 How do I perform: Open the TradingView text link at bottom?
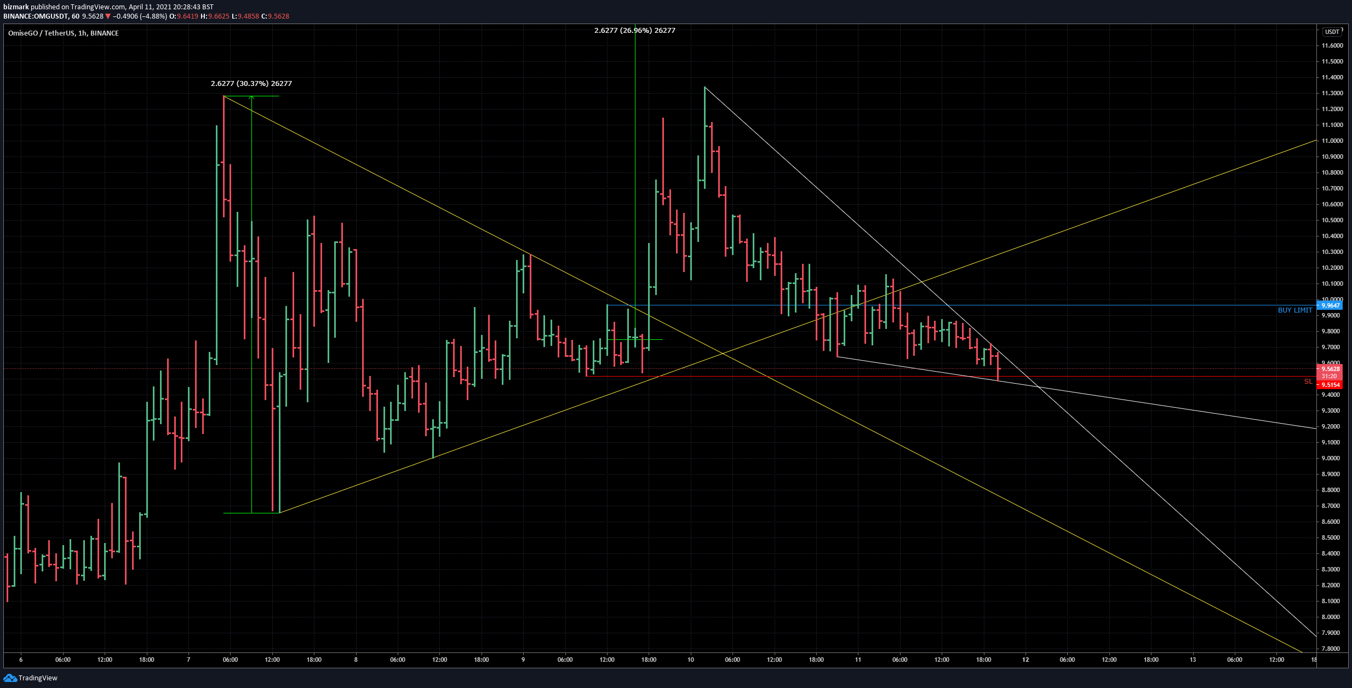pos(38,678)
